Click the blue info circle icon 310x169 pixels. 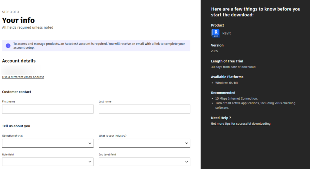pos(8,46)
